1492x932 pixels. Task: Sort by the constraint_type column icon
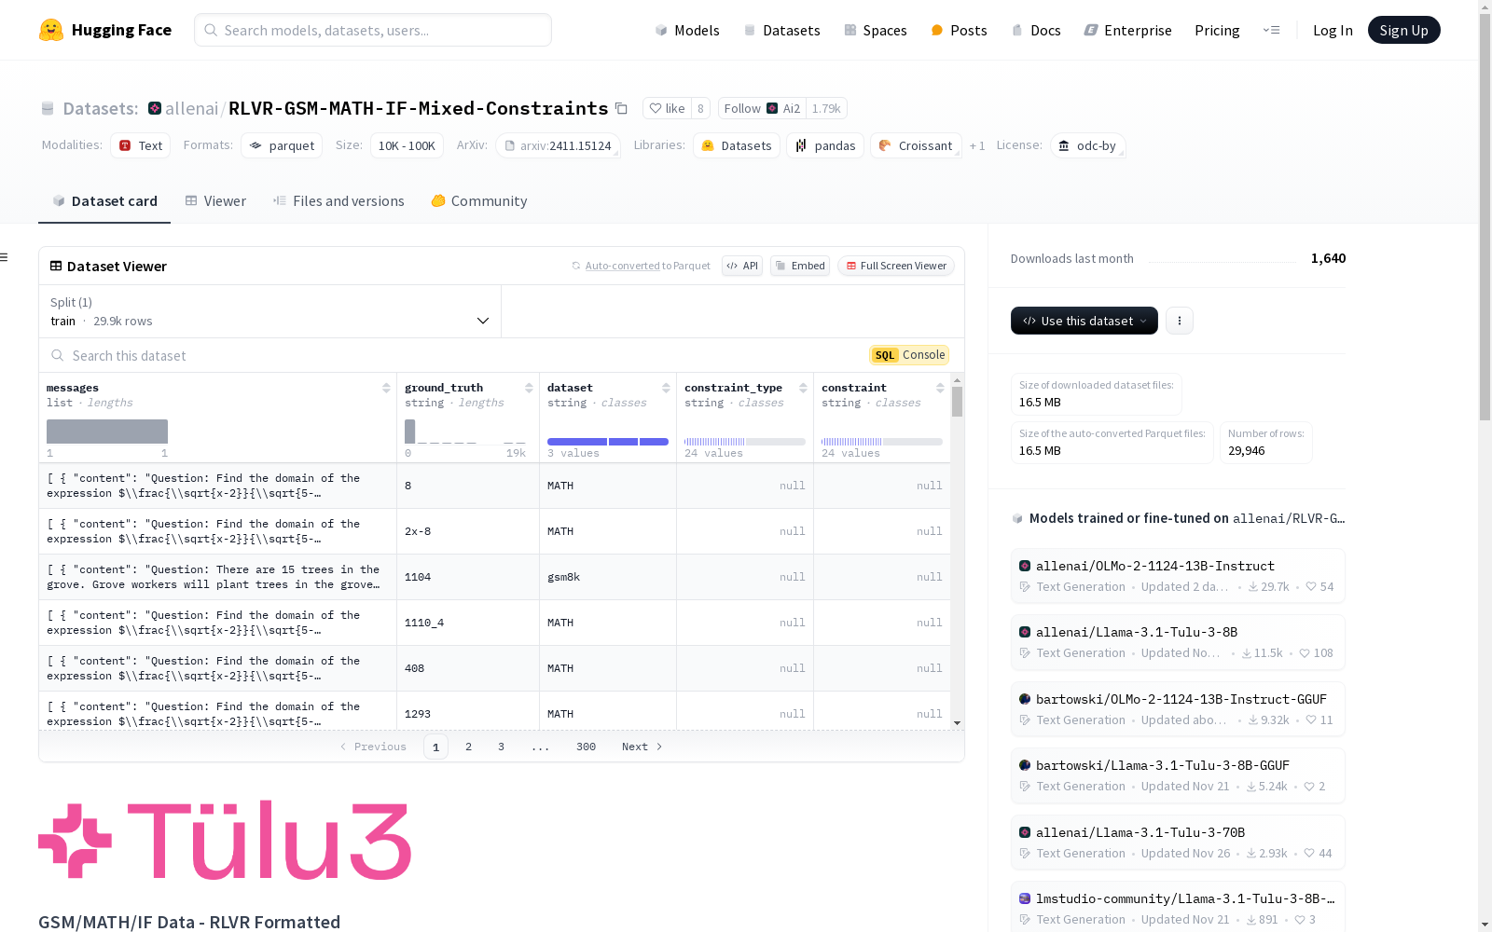803,388
